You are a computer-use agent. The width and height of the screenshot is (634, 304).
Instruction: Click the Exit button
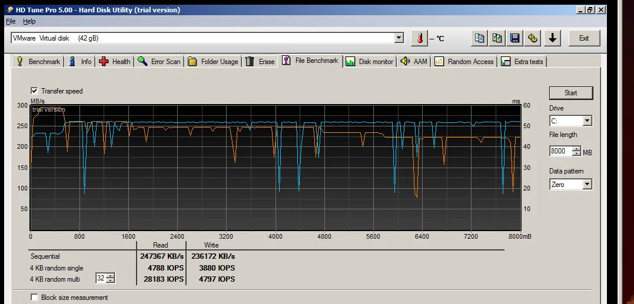584,38
